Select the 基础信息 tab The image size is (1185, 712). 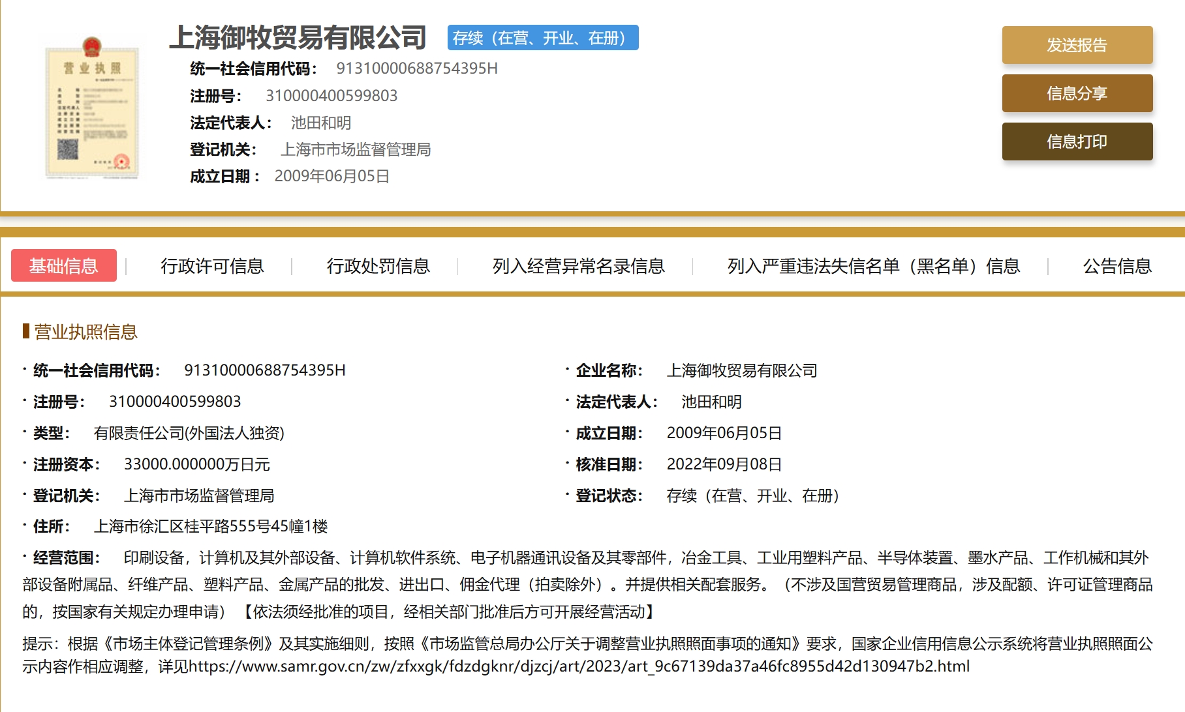pos(64,266)
